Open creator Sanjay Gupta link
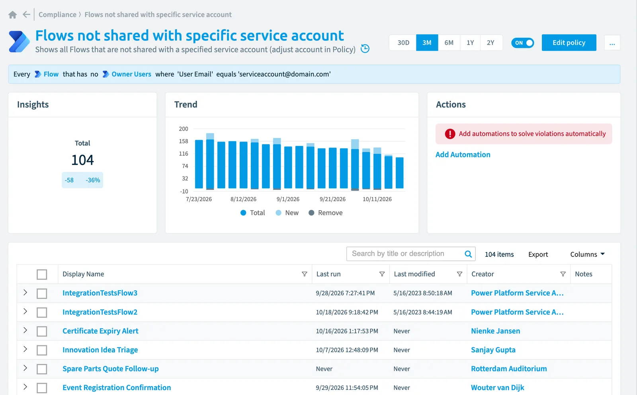This screenshot has width=637, height=395. coord(493,350)
